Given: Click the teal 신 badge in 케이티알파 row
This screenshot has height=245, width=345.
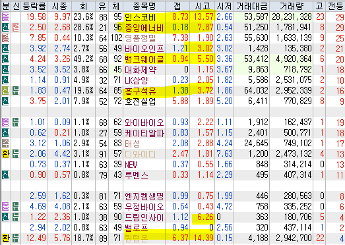Looking at the screenshot, I should click(5, 132).
